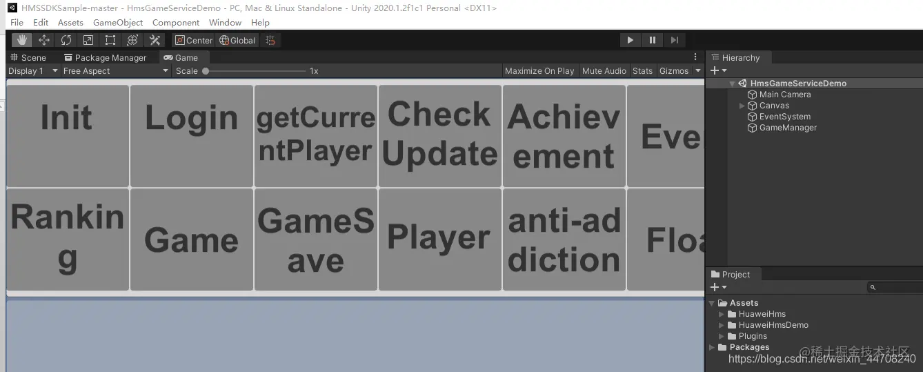The width and height of the screenshot is (923, 372).
Task: Click the Game view Scale slider
Action: 255,71
